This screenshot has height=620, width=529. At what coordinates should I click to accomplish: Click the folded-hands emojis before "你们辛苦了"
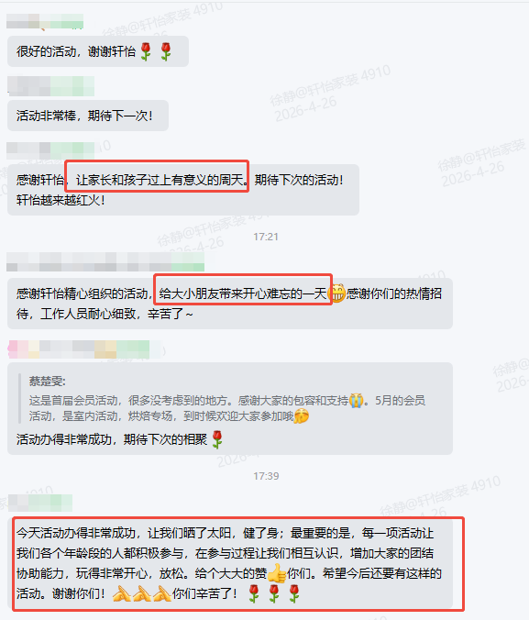pos(142,593)
